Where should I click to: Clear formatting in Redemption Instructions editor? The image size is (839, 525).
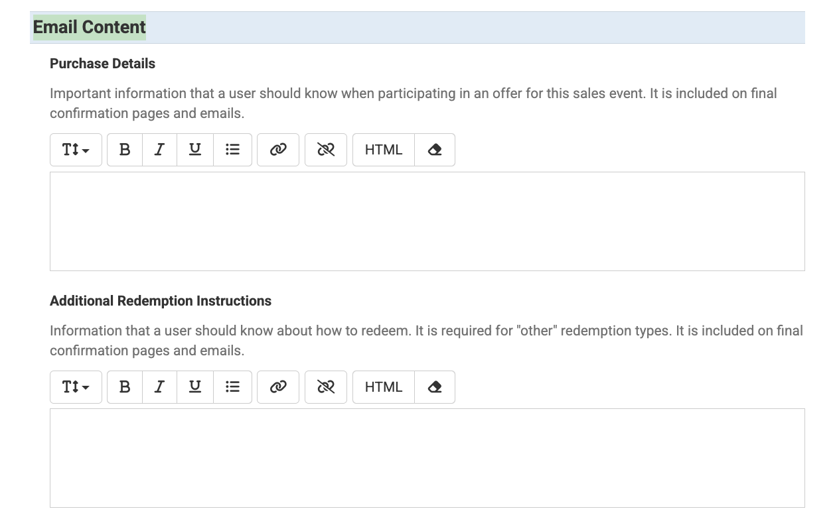[x=435, y=387]
